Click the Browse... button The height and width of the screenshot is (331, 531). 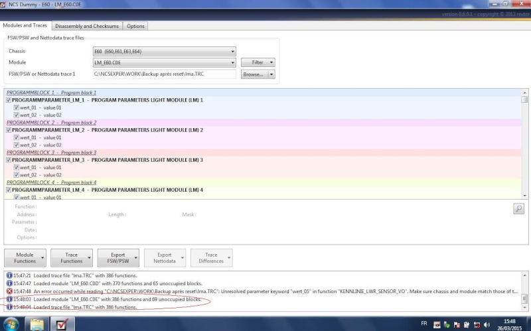(x=255, y=74)
